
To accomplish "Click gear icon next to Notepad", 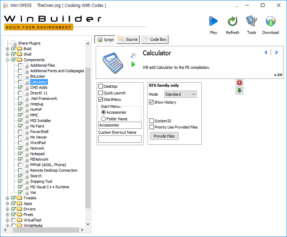I will pos(27,154).
